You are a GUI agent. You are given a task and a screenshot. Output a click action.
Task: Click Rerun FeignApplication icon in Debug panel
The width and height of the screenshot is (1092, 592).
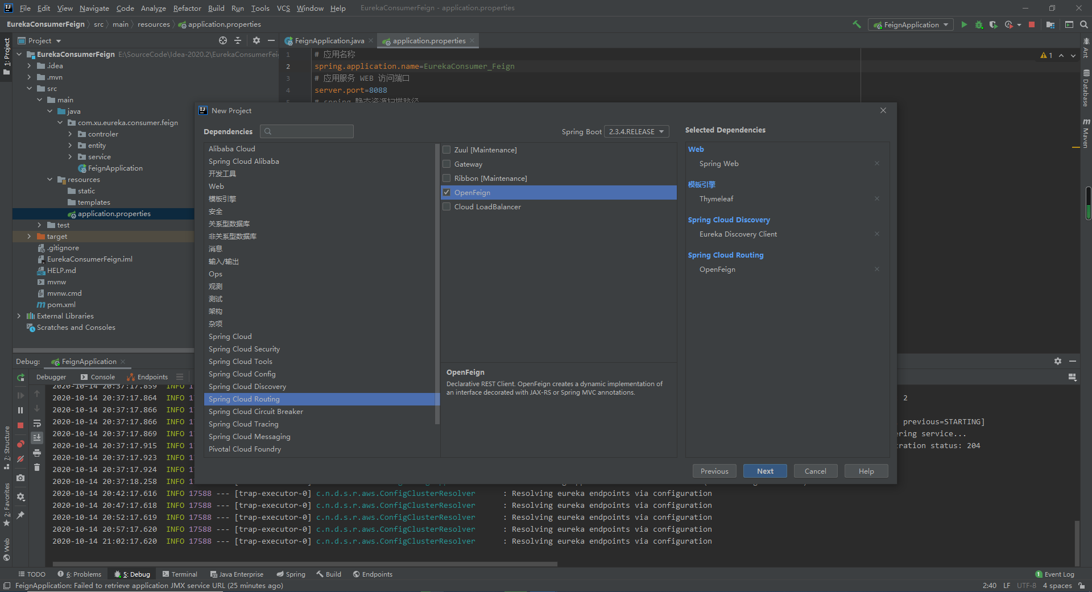click(20, 377)
